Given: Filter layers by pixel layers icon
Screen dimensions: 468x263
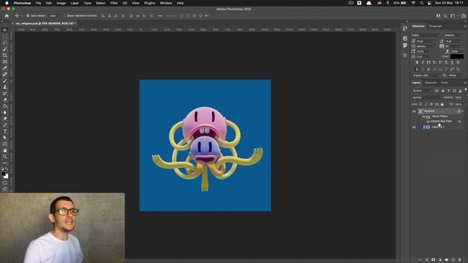Looking at the screenshot, I should click(437, 91).
